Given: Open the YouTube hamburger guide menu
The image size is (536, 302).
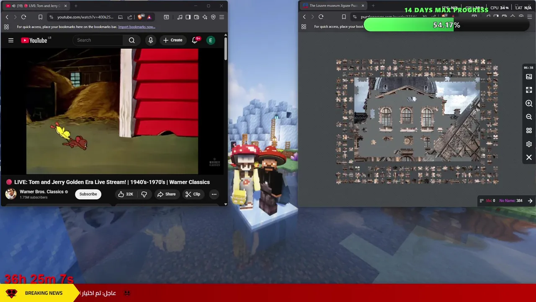Looking at the screenshot, I should coord(11,40).
